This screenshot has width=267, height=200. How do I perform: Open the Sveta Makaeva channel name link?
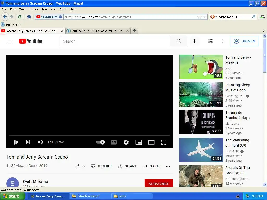[x=35, y=182]
